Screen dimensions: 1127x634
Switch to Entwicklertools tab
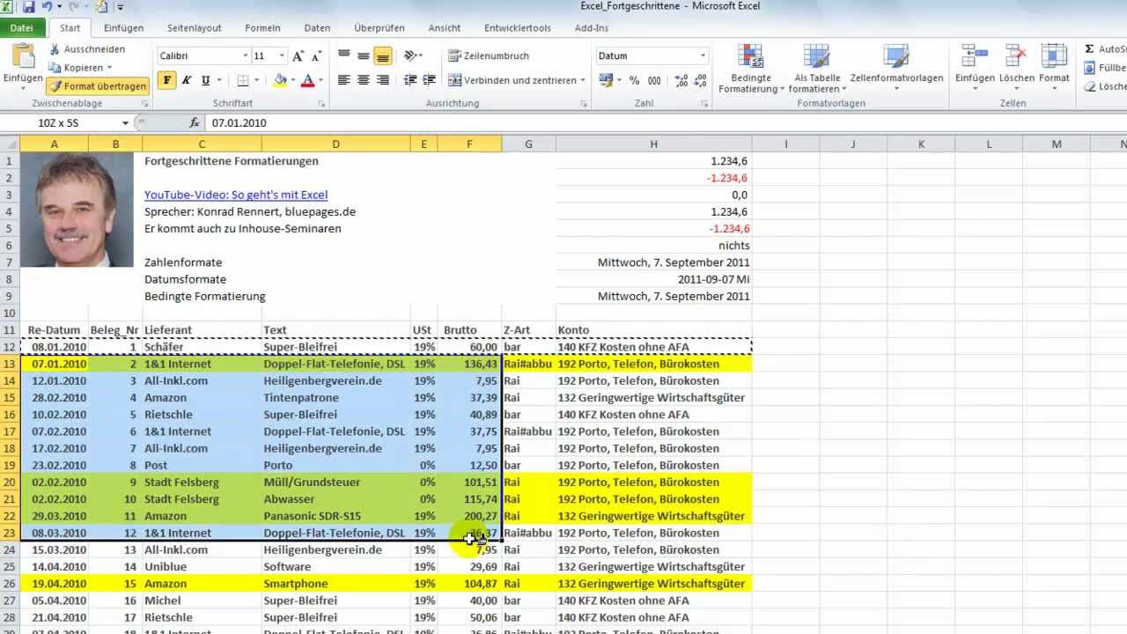pyautogui.click(x=518, y=28)
